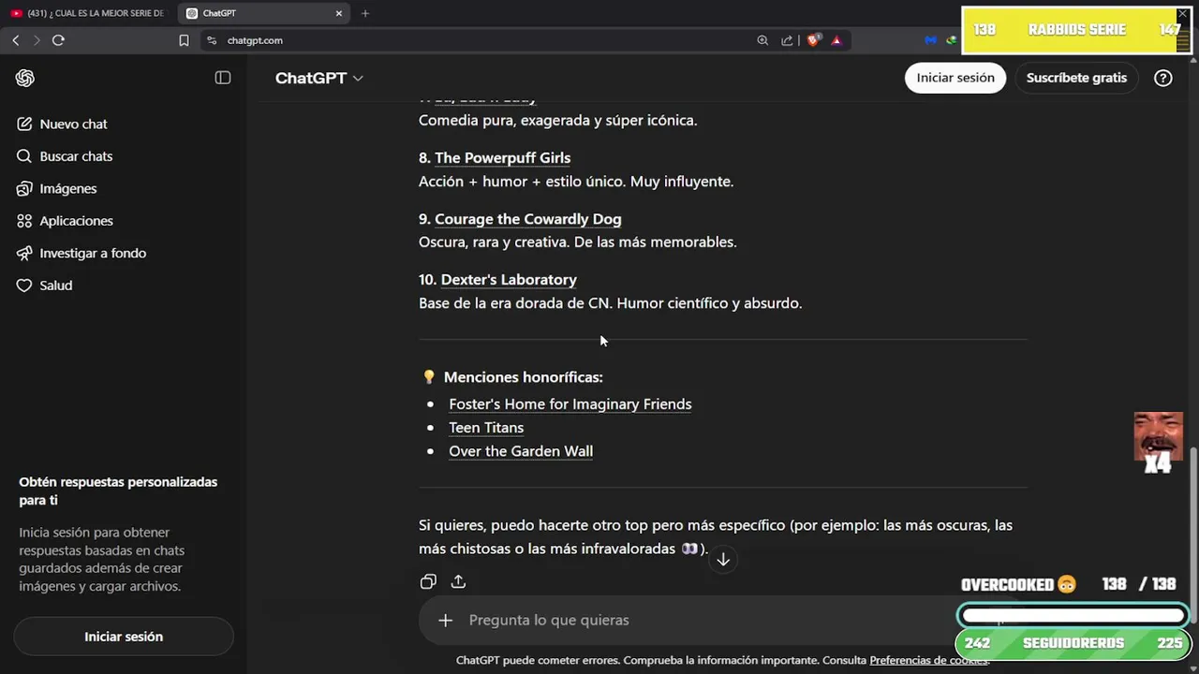Go to Imágenes
The width and height of the screenshot is (1199, 674).
[x=67, y=188]
